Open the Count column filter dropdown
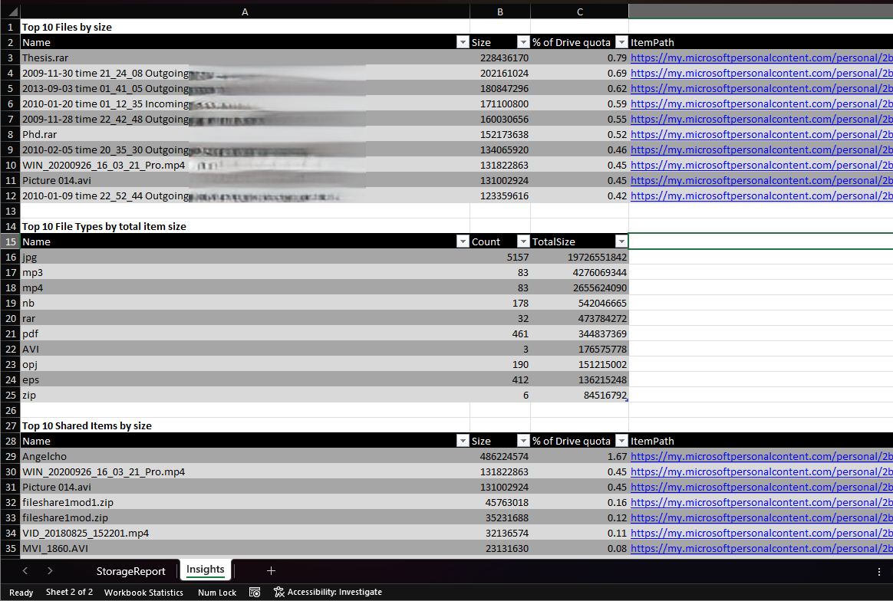Screen dimensions: 893x601 coord(523,241)
